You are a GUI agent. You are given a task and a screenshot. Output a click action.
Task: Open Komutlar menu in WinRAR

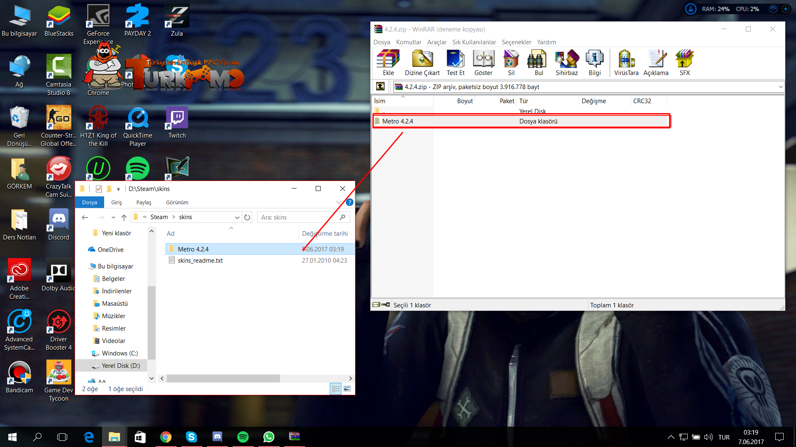click(x=409, y=42)
